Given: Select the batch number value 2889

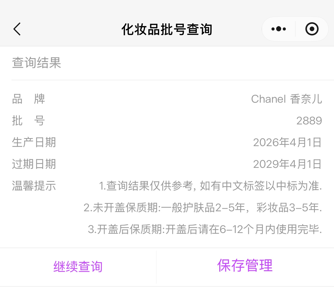Looking at the screenshot, I should (309, 121).
